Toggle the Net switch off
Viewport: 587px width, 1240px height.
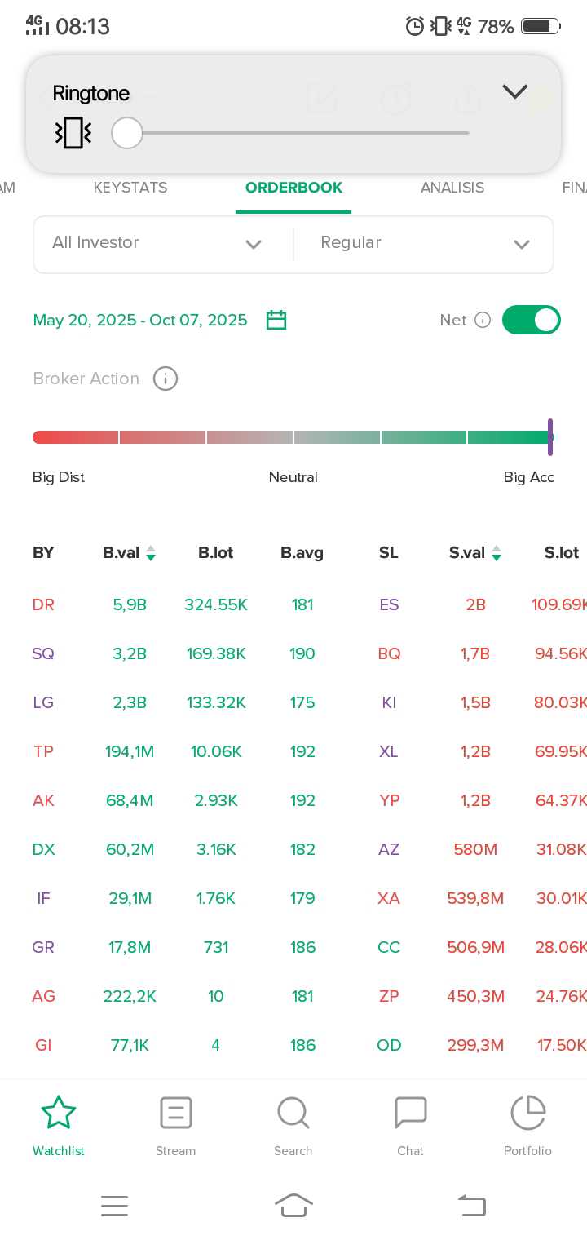click(x=531, y=320)
